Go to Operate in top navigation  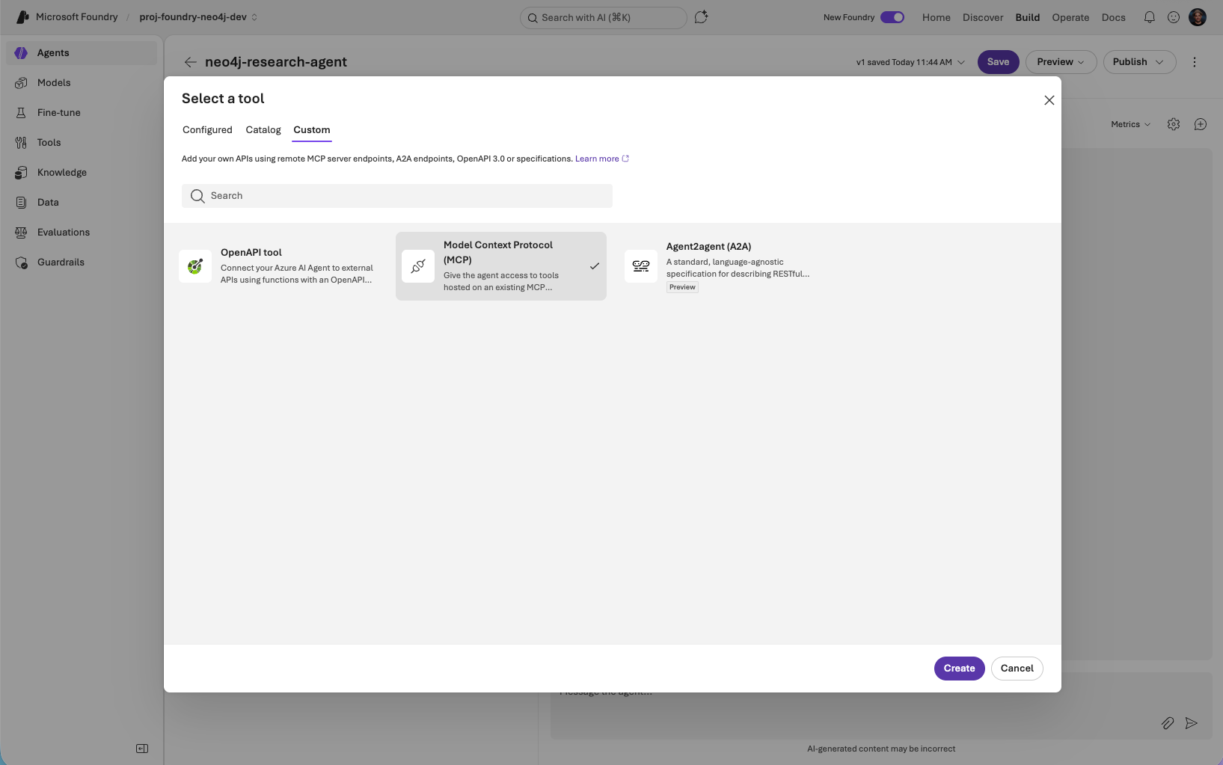point(1070,17)
